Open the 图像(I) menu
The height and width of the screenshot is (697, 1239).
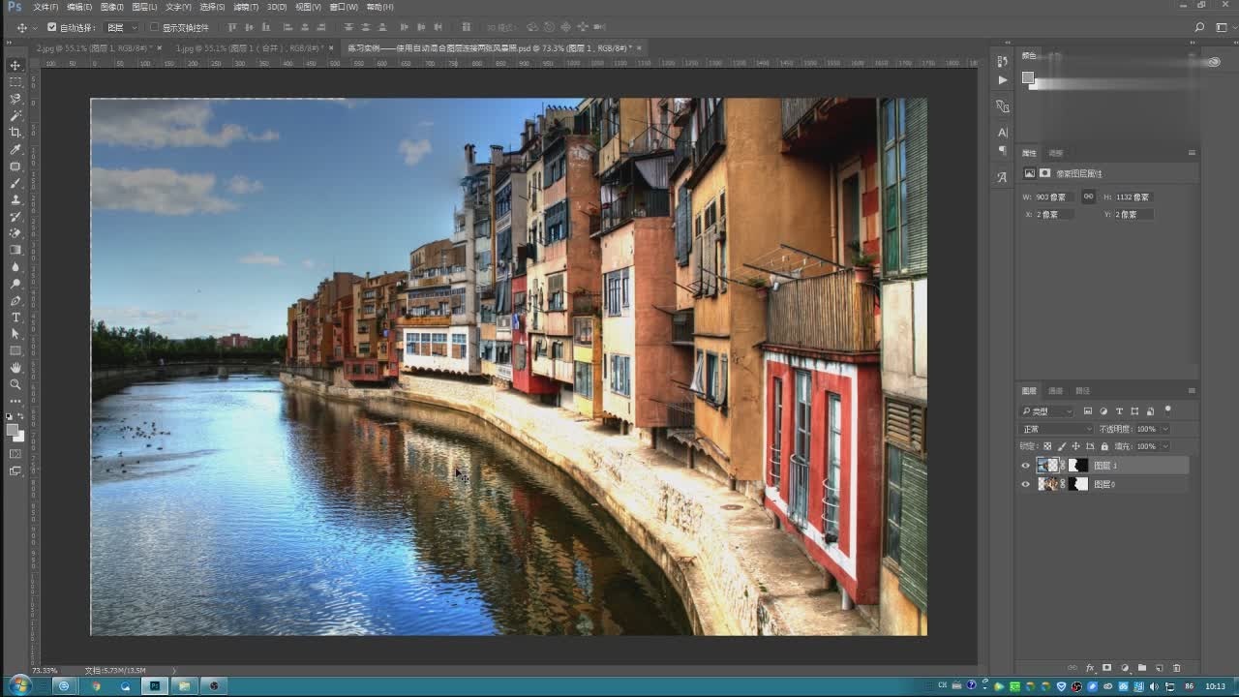(x=111, y=7)
